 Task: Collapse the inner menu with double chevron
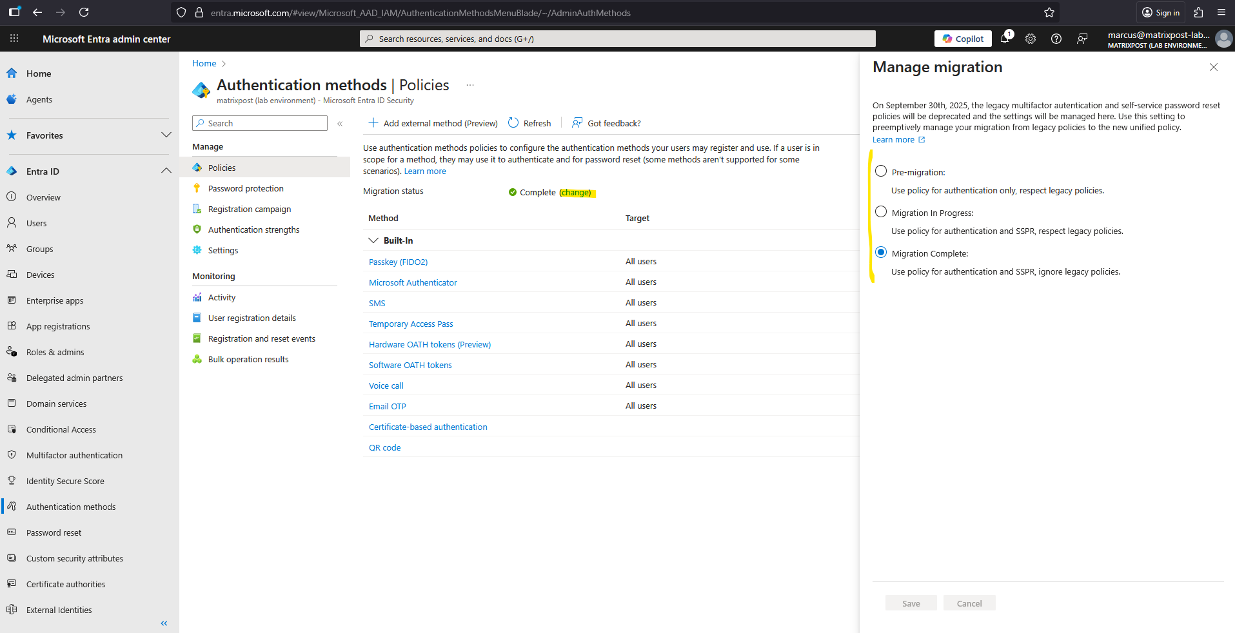(340, 124)
